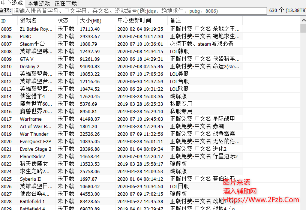Click remark 正版免费-中文名 战争雷霆
The height and width of the screenshot is (210, 306).
point(202,134)
